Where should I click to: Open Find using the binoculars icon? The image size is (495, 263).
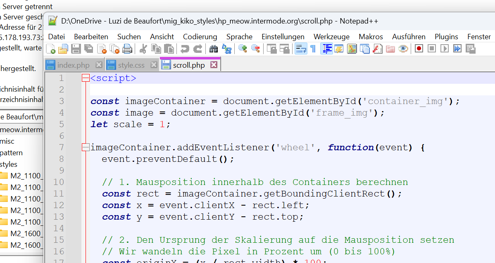[x=214, y=49]
